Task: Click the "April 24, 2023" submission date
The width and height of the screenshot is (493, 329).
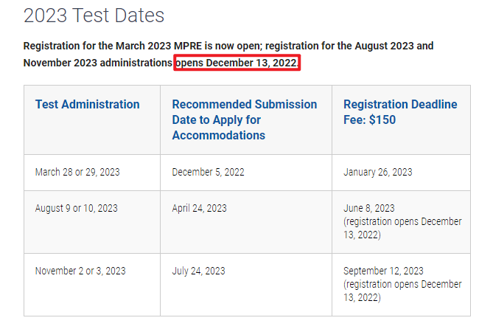Action: pyautogui.click(x=200, y=209)
